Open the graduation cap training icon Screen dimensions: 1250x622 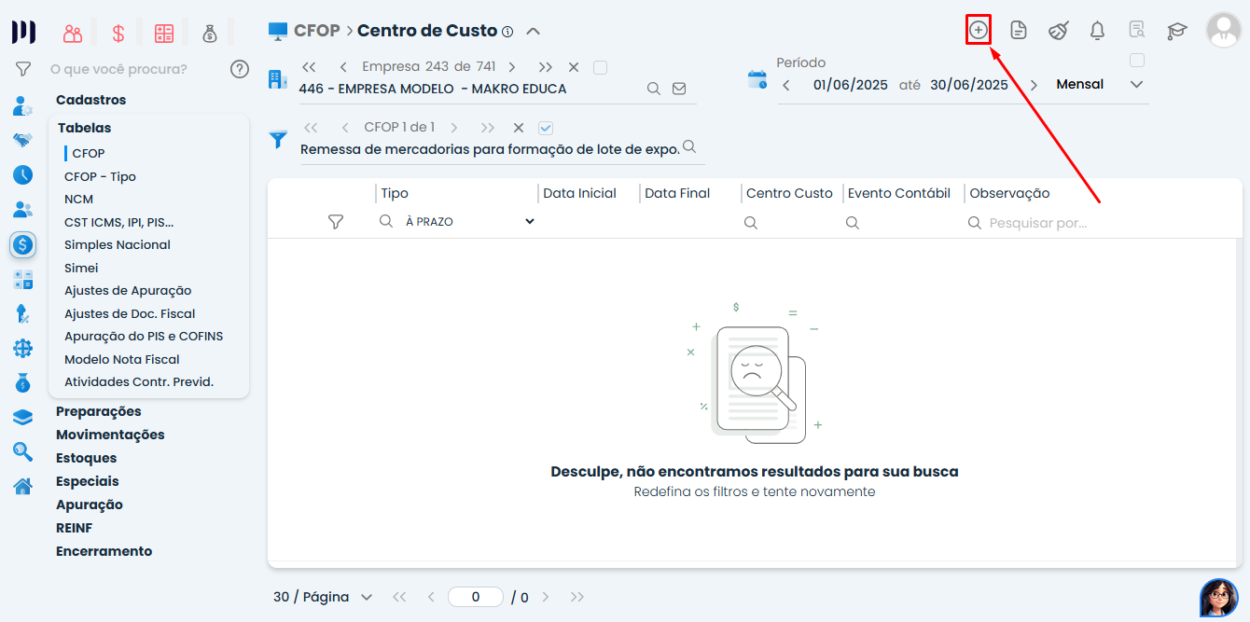coord(1176,31)
